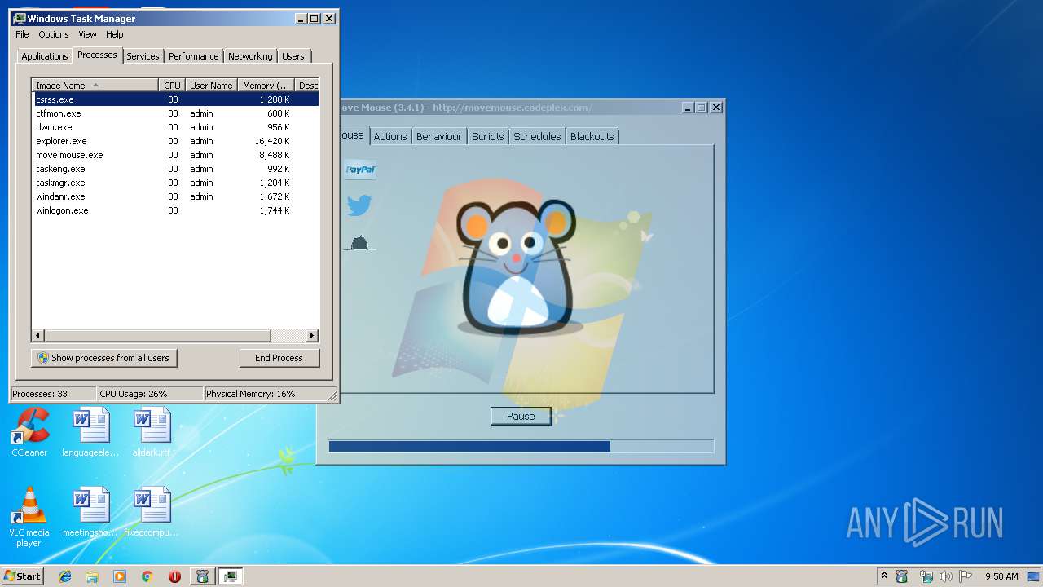Sort processes by CPU column header
Screen dimensions: 1043x587
coord(172,86)
